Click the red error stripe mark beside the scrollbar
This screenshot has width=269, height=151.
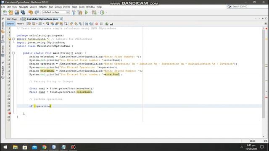pyautogui.click(x=266, y=97)
